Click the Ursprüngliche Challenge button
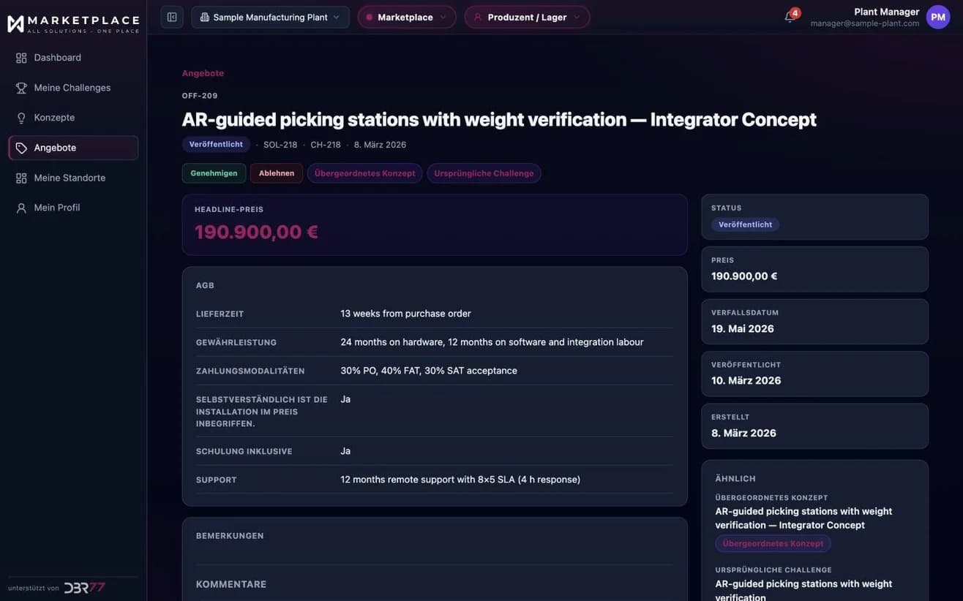963x601 pixels. pos(484,173)
